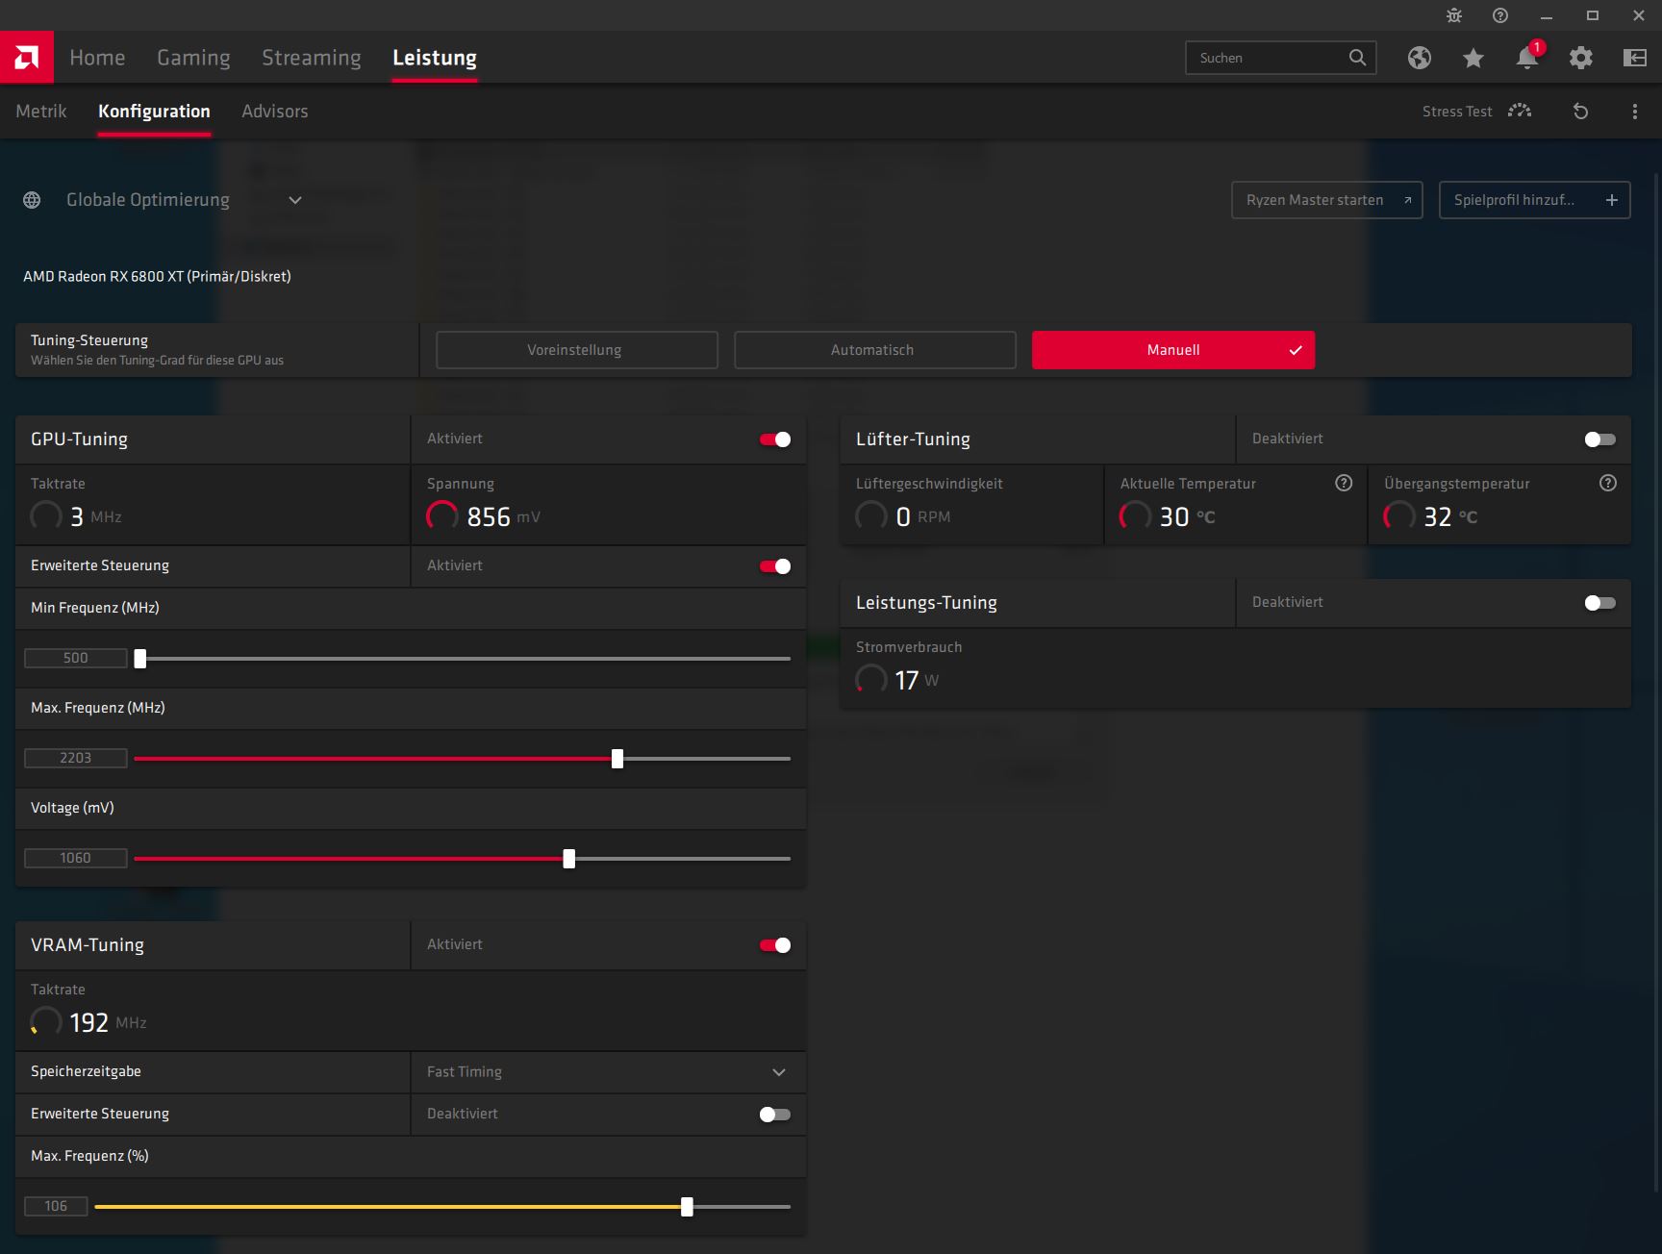The image size is (1662, 1254).
Task: Select the Konfiguration subtab
Action: click(x=154, y=112)
